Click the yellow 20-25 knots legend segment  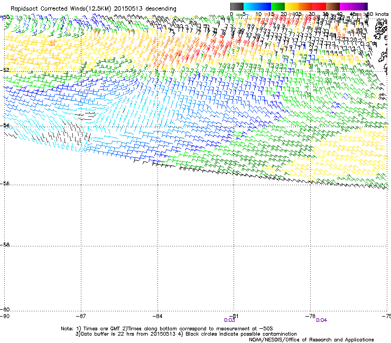pyautogui.click(x=292, y=6)
